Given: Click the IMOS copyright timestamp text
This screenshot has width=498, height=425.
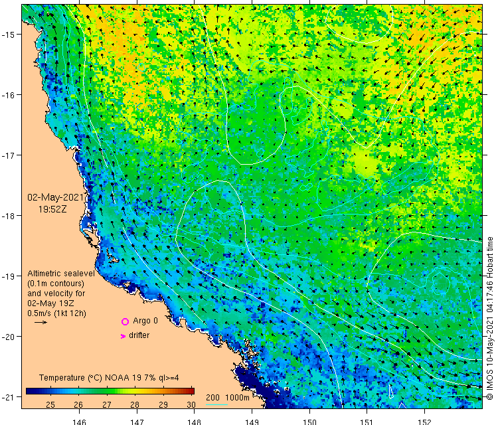Looking at the screenshot, I should click(x=490, y=318).
